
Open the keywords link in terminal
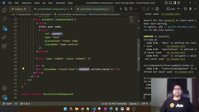click(169, 20)
